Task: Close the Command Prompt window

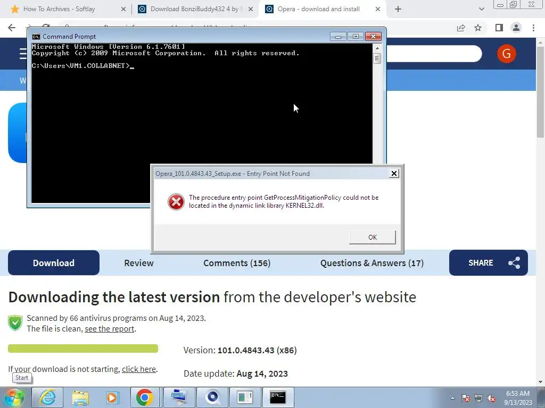Action: (373, 37)
